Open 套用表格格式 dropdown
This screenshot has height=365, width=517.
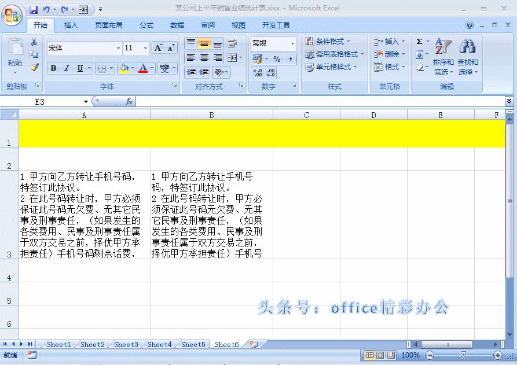(334, 54)
